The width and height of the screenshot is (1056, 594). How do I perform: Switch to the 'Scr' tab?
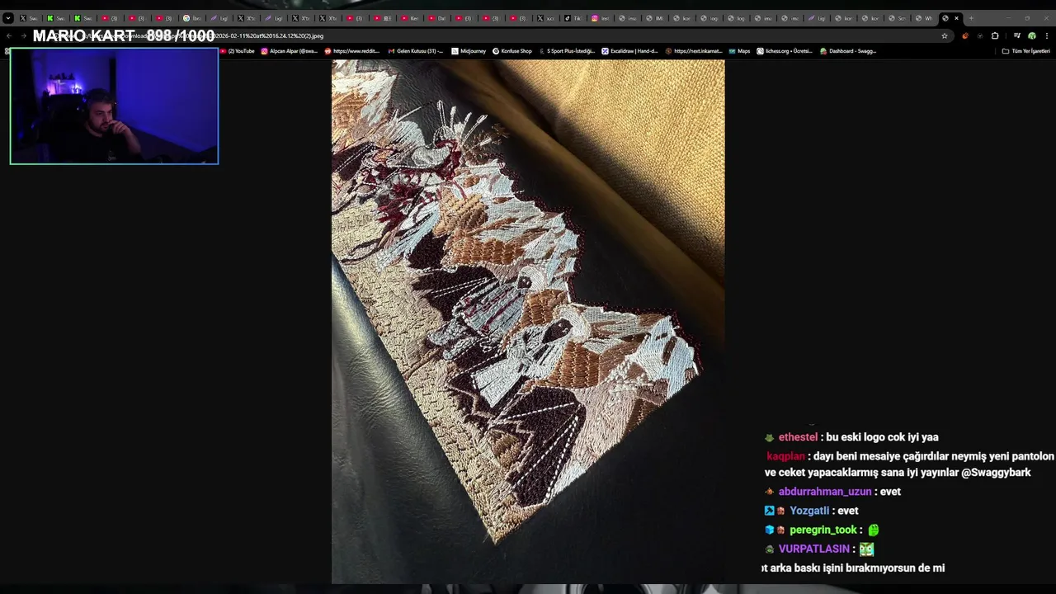896,18
